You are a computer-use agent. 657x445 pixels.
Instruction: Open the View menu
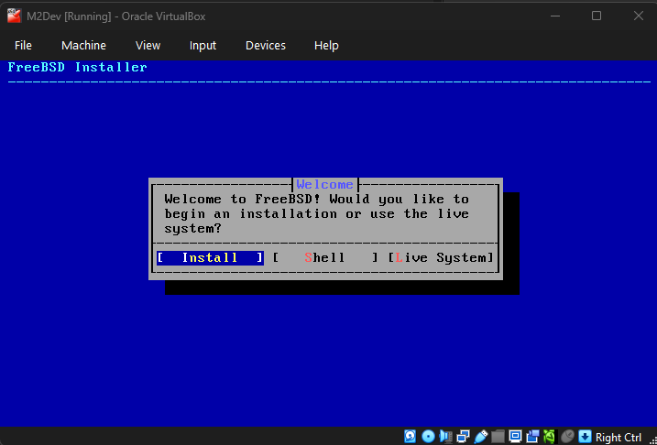[148, 45]
